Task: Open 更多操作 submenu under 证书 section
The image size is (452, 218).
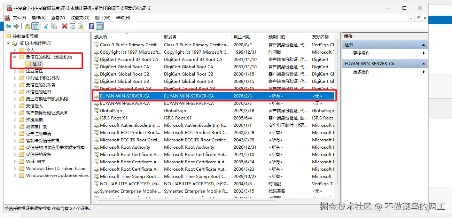Action: tap(385, 53)
